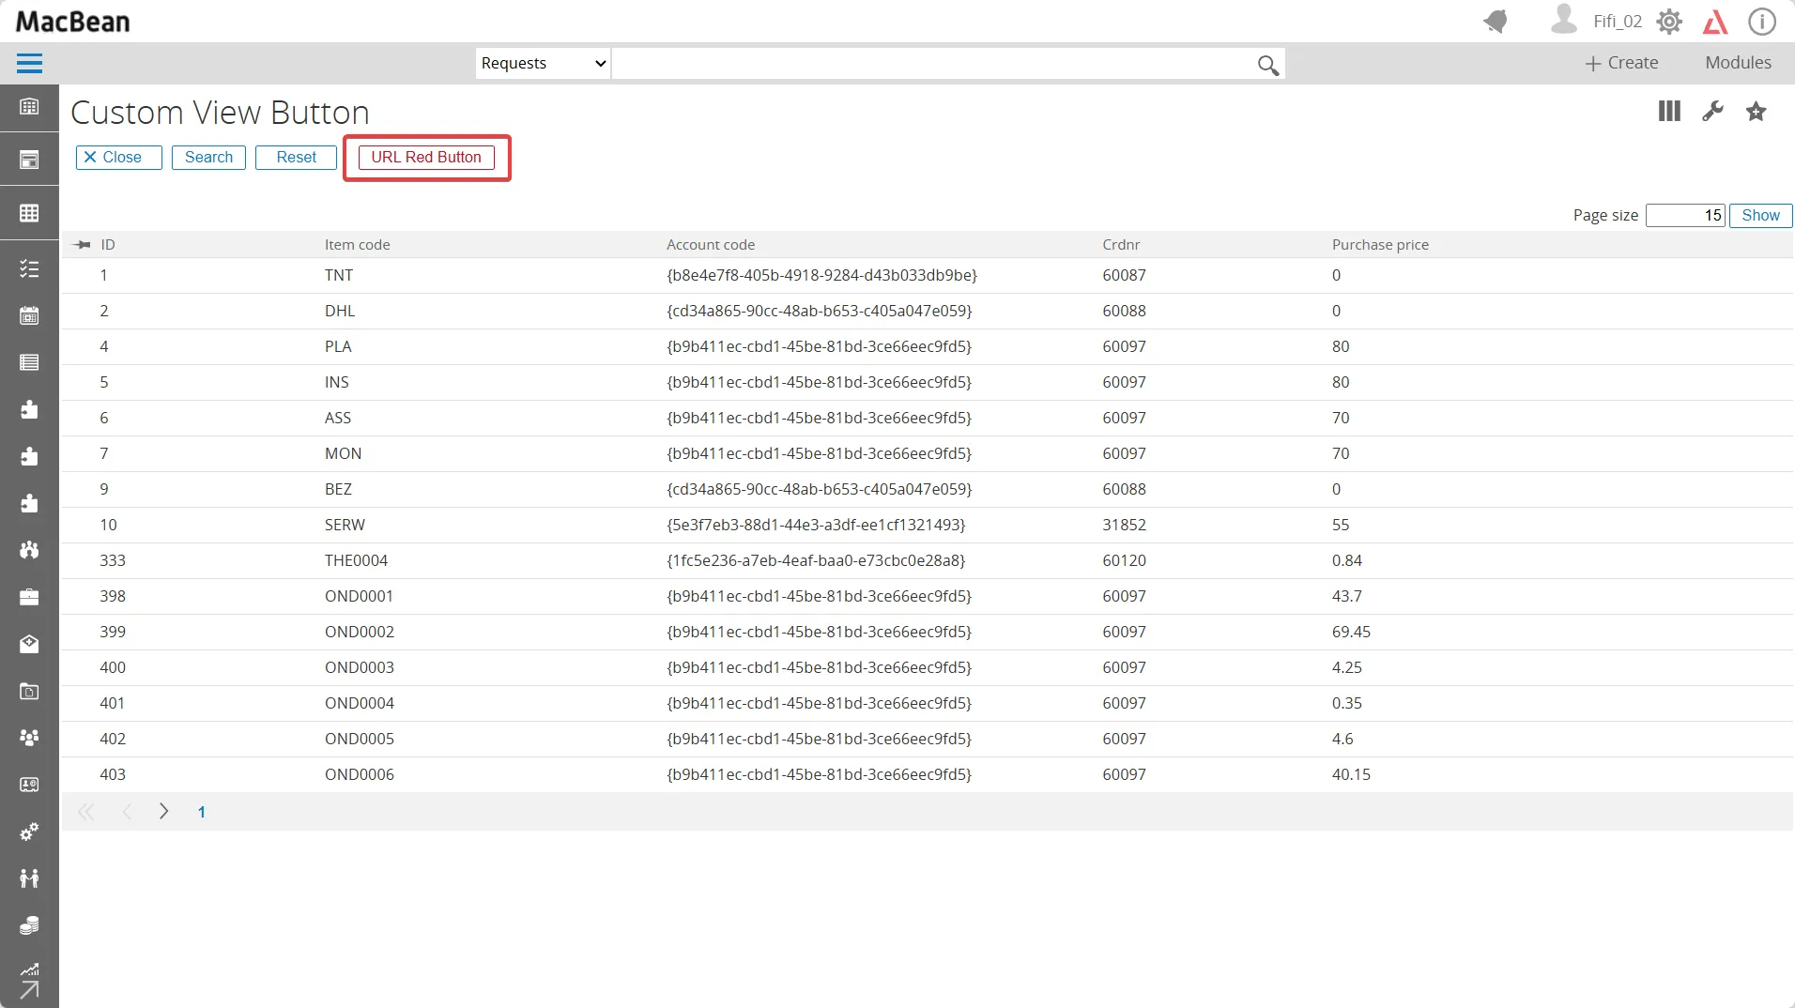Image resolution: width=1795 pixels, height=1008 pixels.
Task: Click the Show page size button
Action: click(1760, 215)
